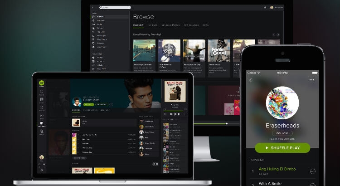Screen dimensions: 340x186
Task: Select Biography tab on Bruno Mars page
Action: tap(105, 110)
